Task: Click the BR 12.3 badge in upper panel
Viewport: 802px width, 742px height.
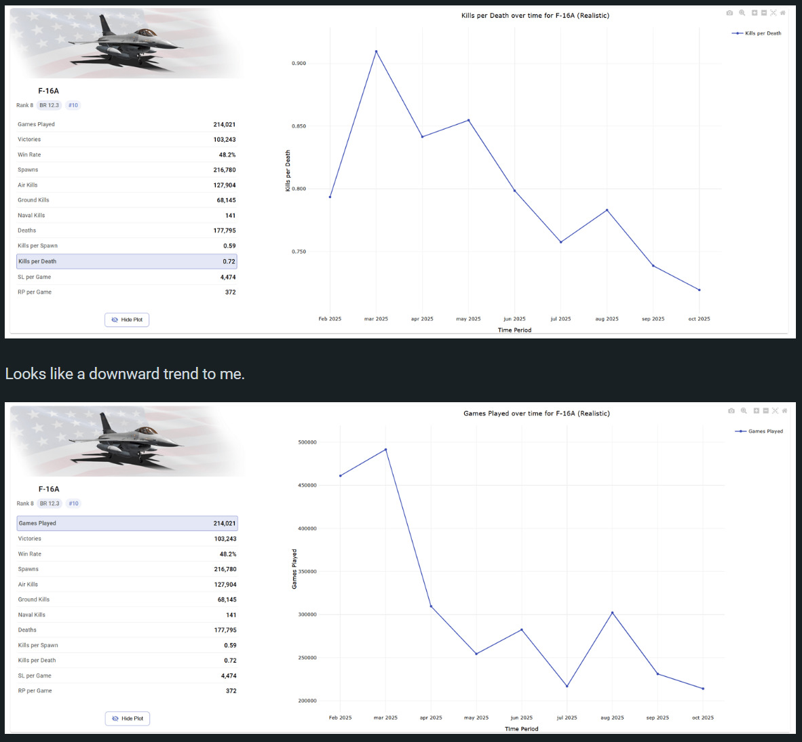Action: tap(49, 105)
